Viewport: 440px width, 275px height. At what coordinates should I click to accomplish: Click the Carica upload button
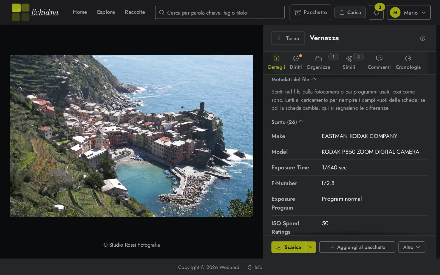350,12
